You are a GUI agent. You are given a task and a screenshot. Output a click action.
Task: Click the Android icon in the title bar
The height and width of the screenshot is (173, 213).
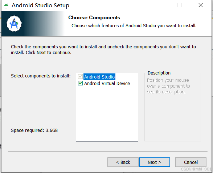point(6,5)
